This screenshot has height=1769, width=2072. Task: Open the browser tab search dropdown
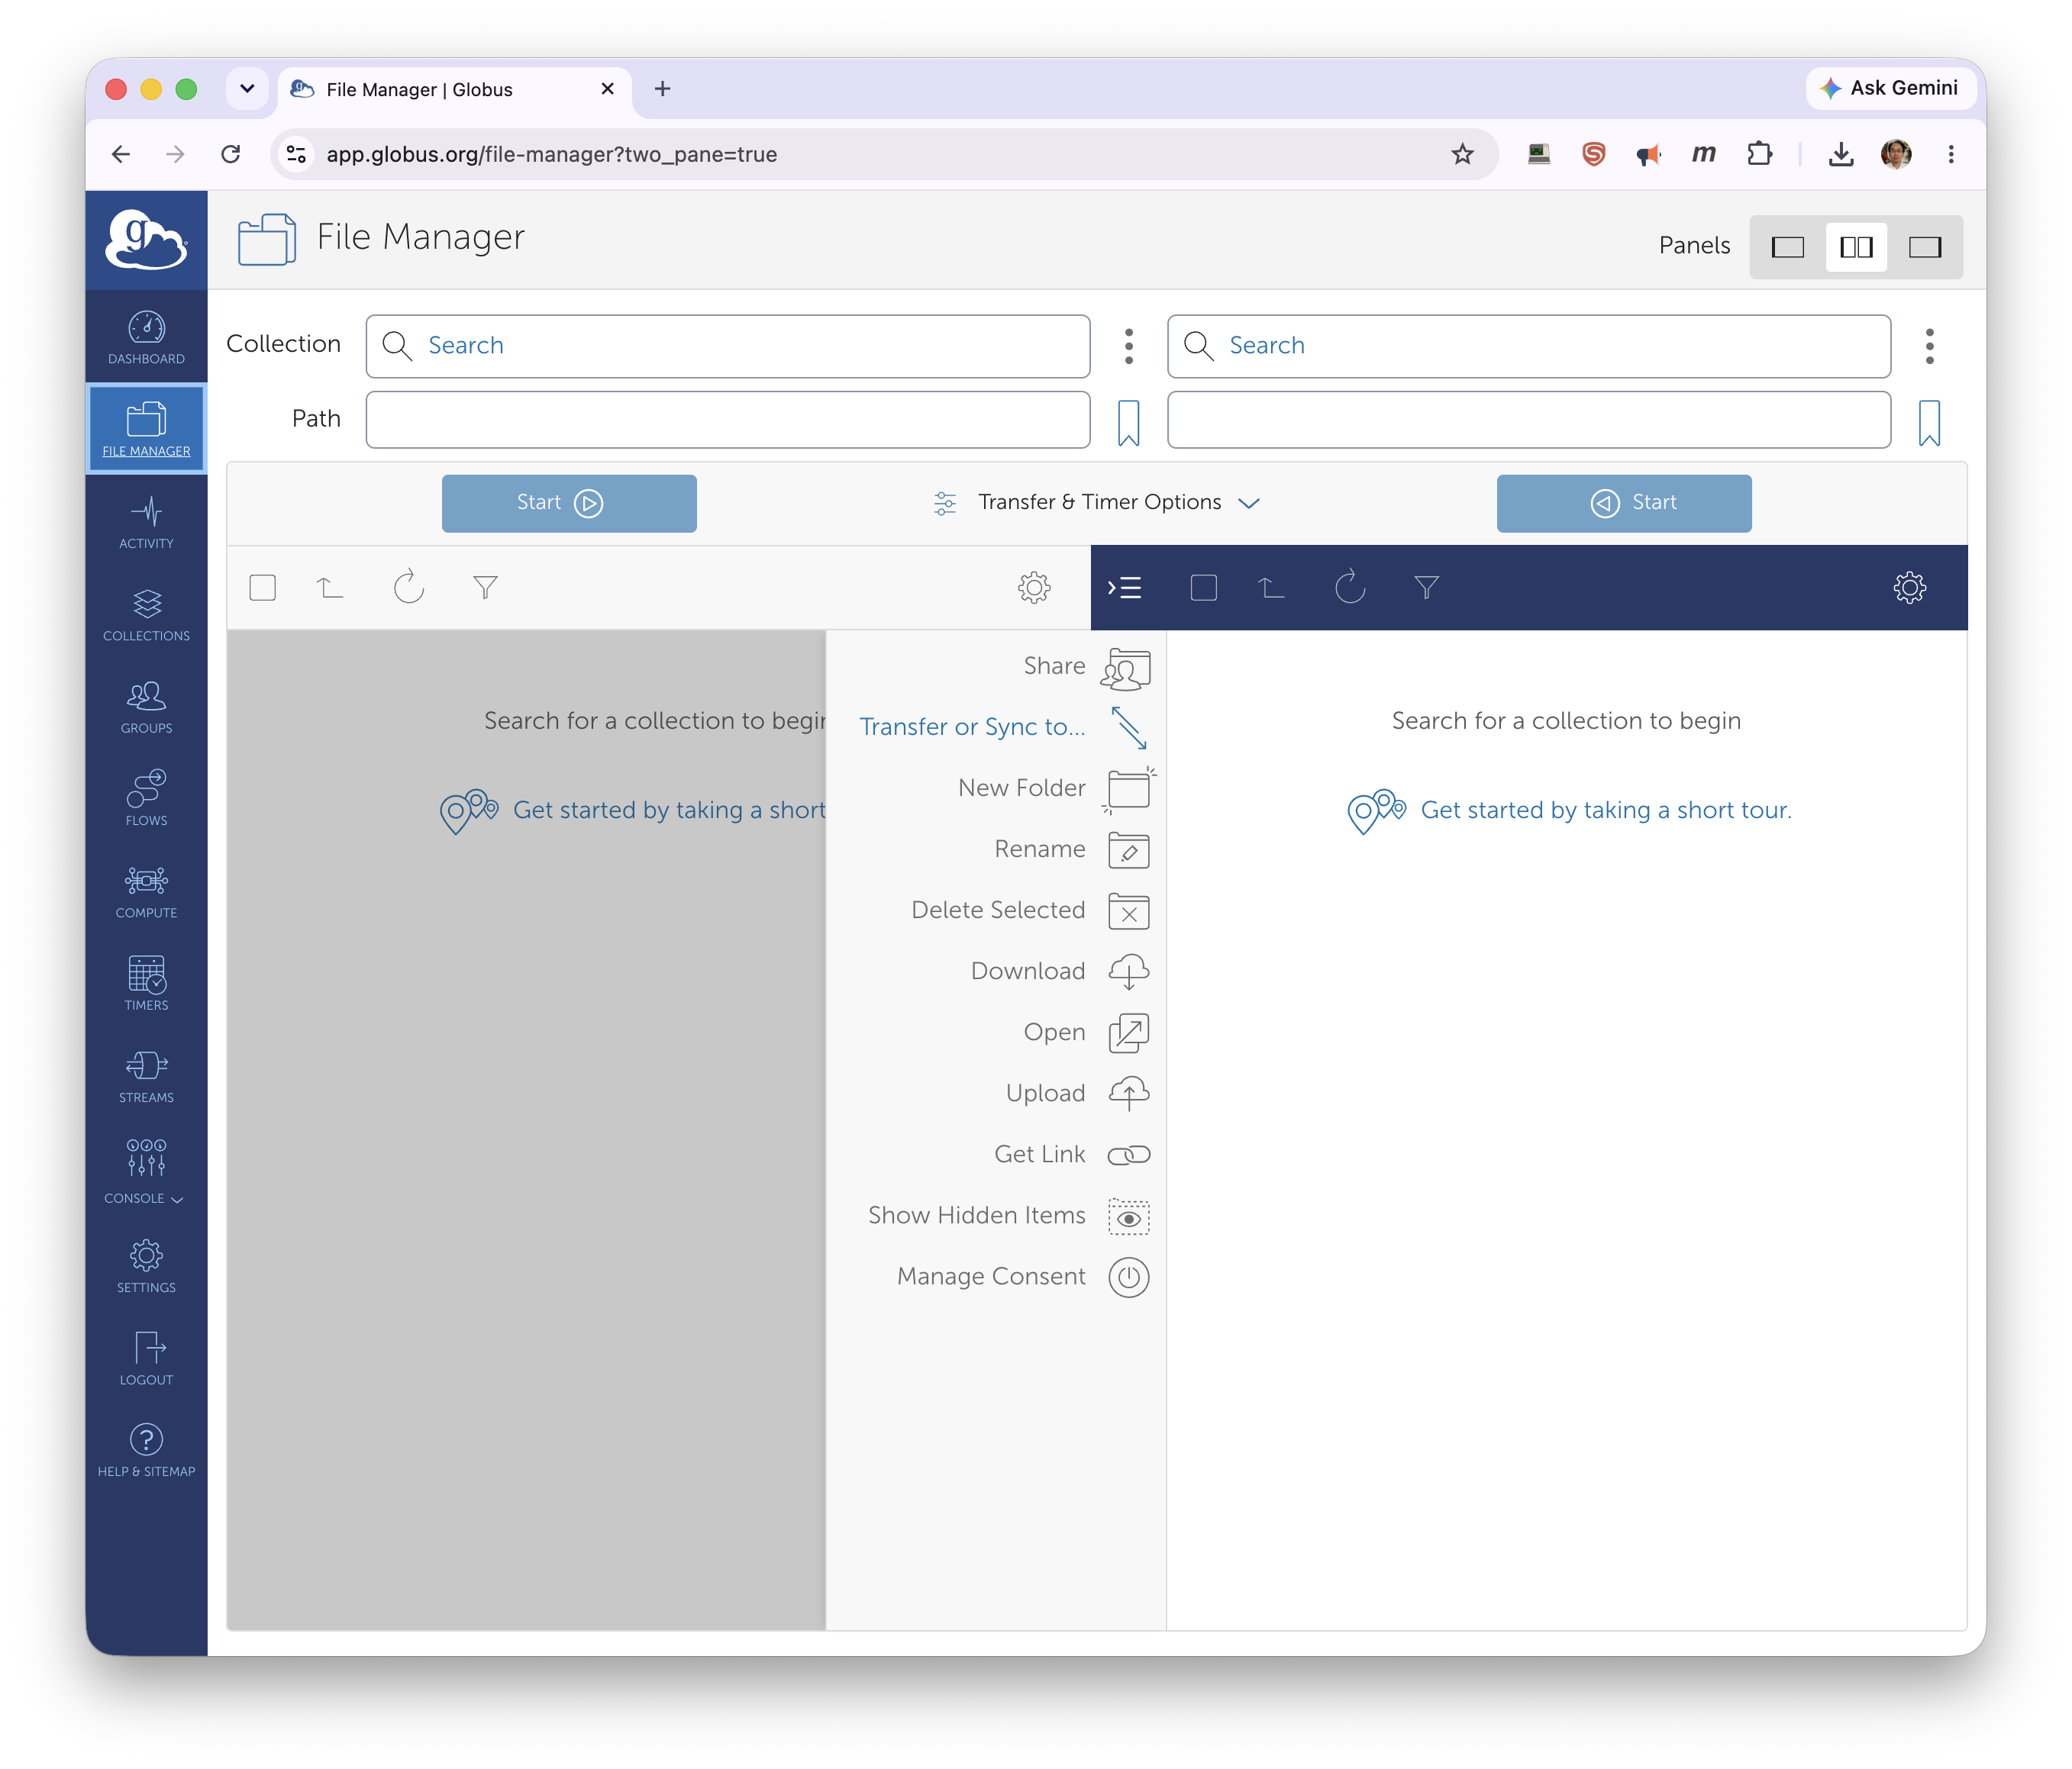click(x=247, y=89)
